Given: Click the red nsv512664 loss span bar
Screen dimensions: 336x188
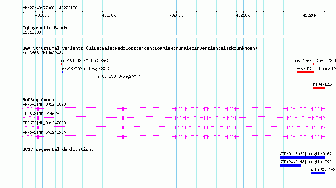Looking at the screenshot, I should (x=304, y=64).
